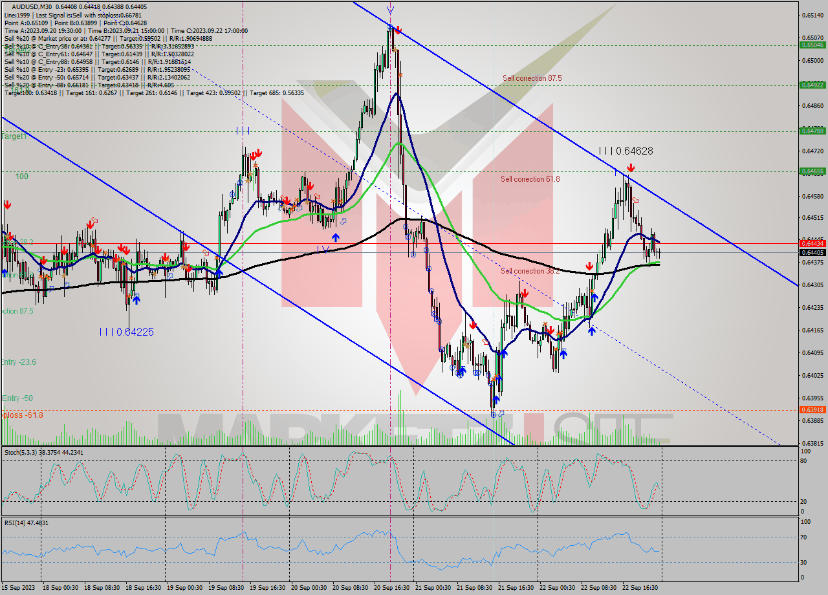Click the 0.64515 price axis value
828x595 pixels.
coord(812,219)
